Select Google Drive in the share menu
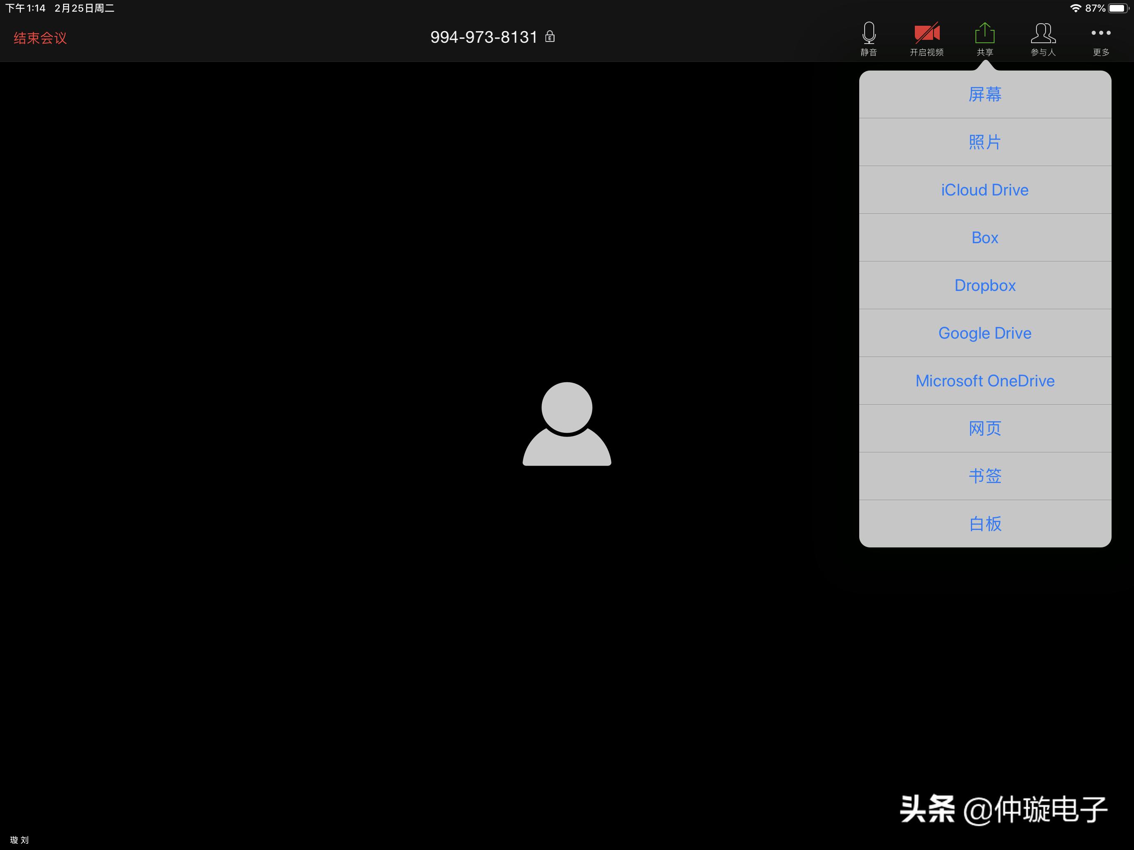Image resolution: width=1134 pixels, height=850 pixels. pyautogui.click(x=985, y=333)
